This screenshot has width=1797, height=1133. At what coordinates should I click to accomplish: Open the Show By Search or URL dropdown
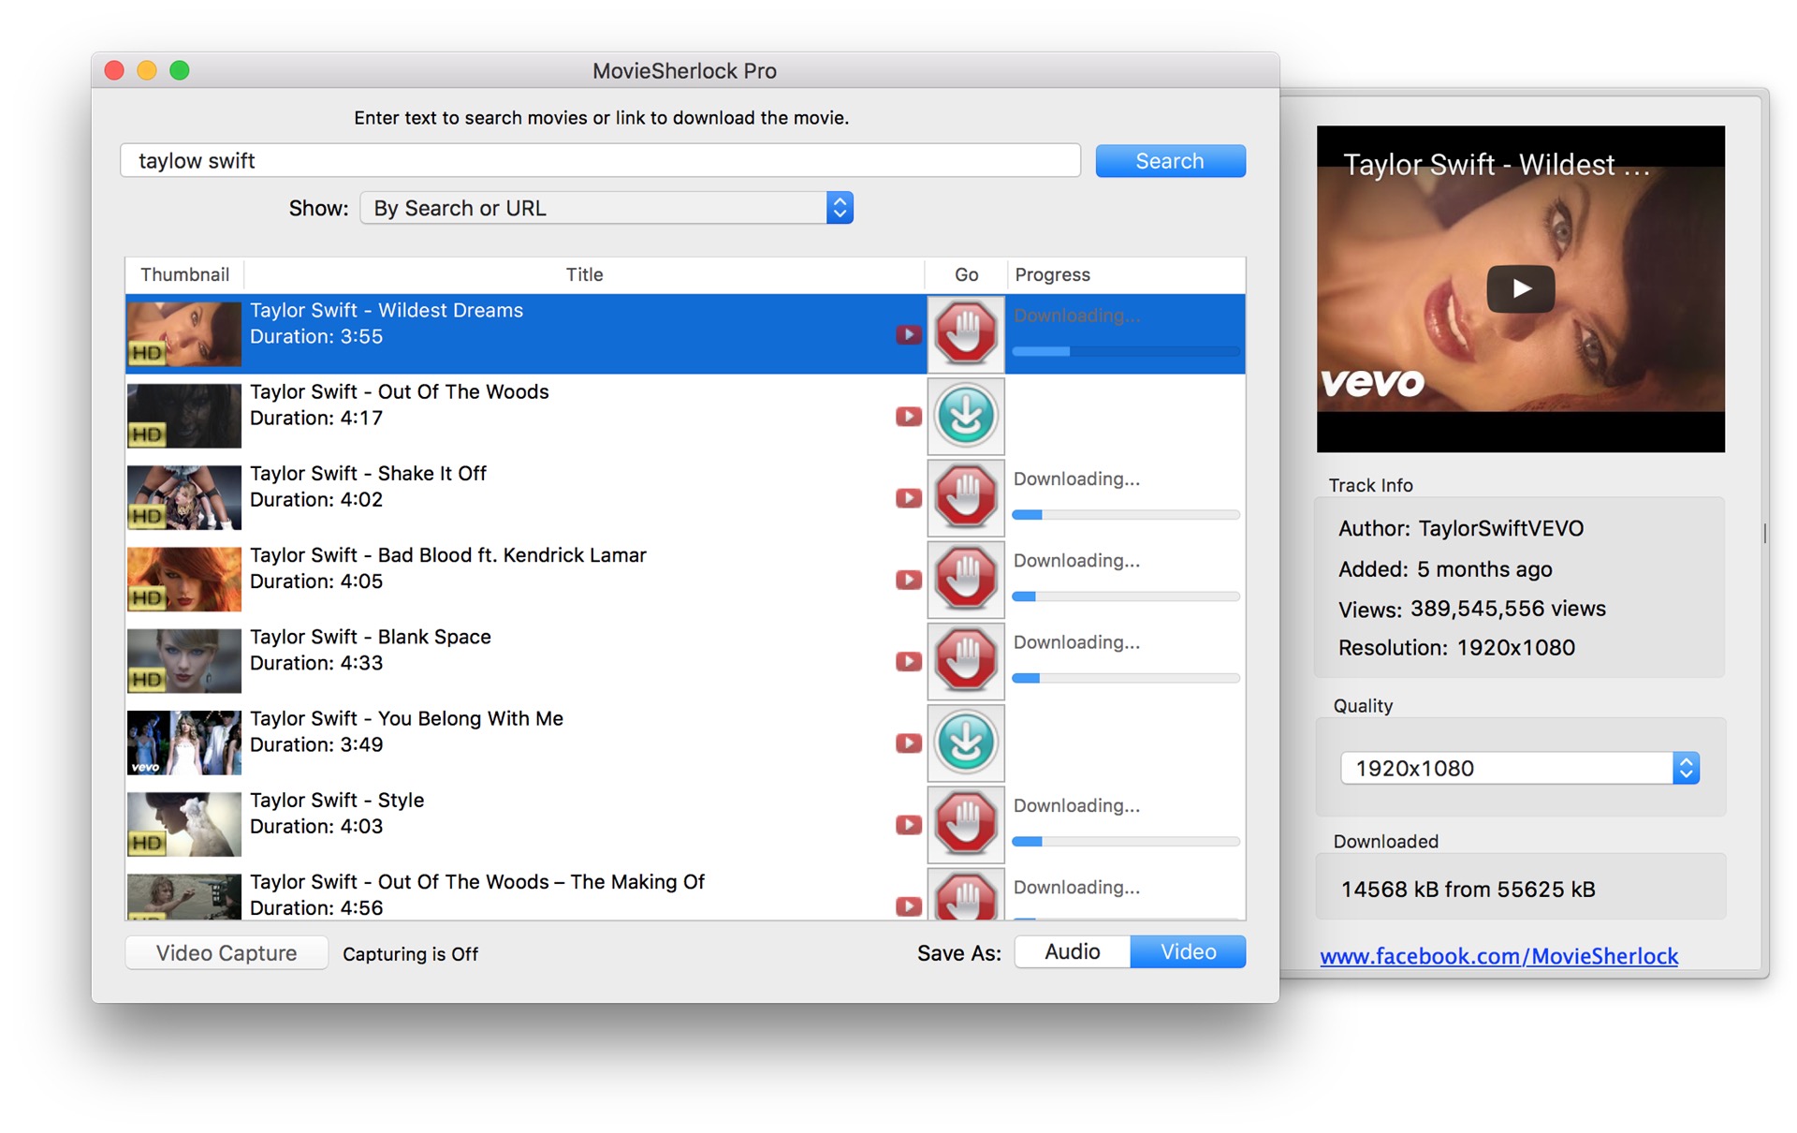point(606,208)
